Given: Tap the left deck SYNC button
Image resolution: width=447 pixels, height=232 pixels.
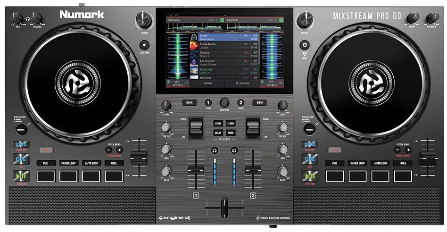Looking at the screenshot, I should (21, 144).
